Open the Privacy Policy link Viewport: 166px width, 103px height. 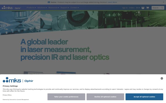coord(7,95)
